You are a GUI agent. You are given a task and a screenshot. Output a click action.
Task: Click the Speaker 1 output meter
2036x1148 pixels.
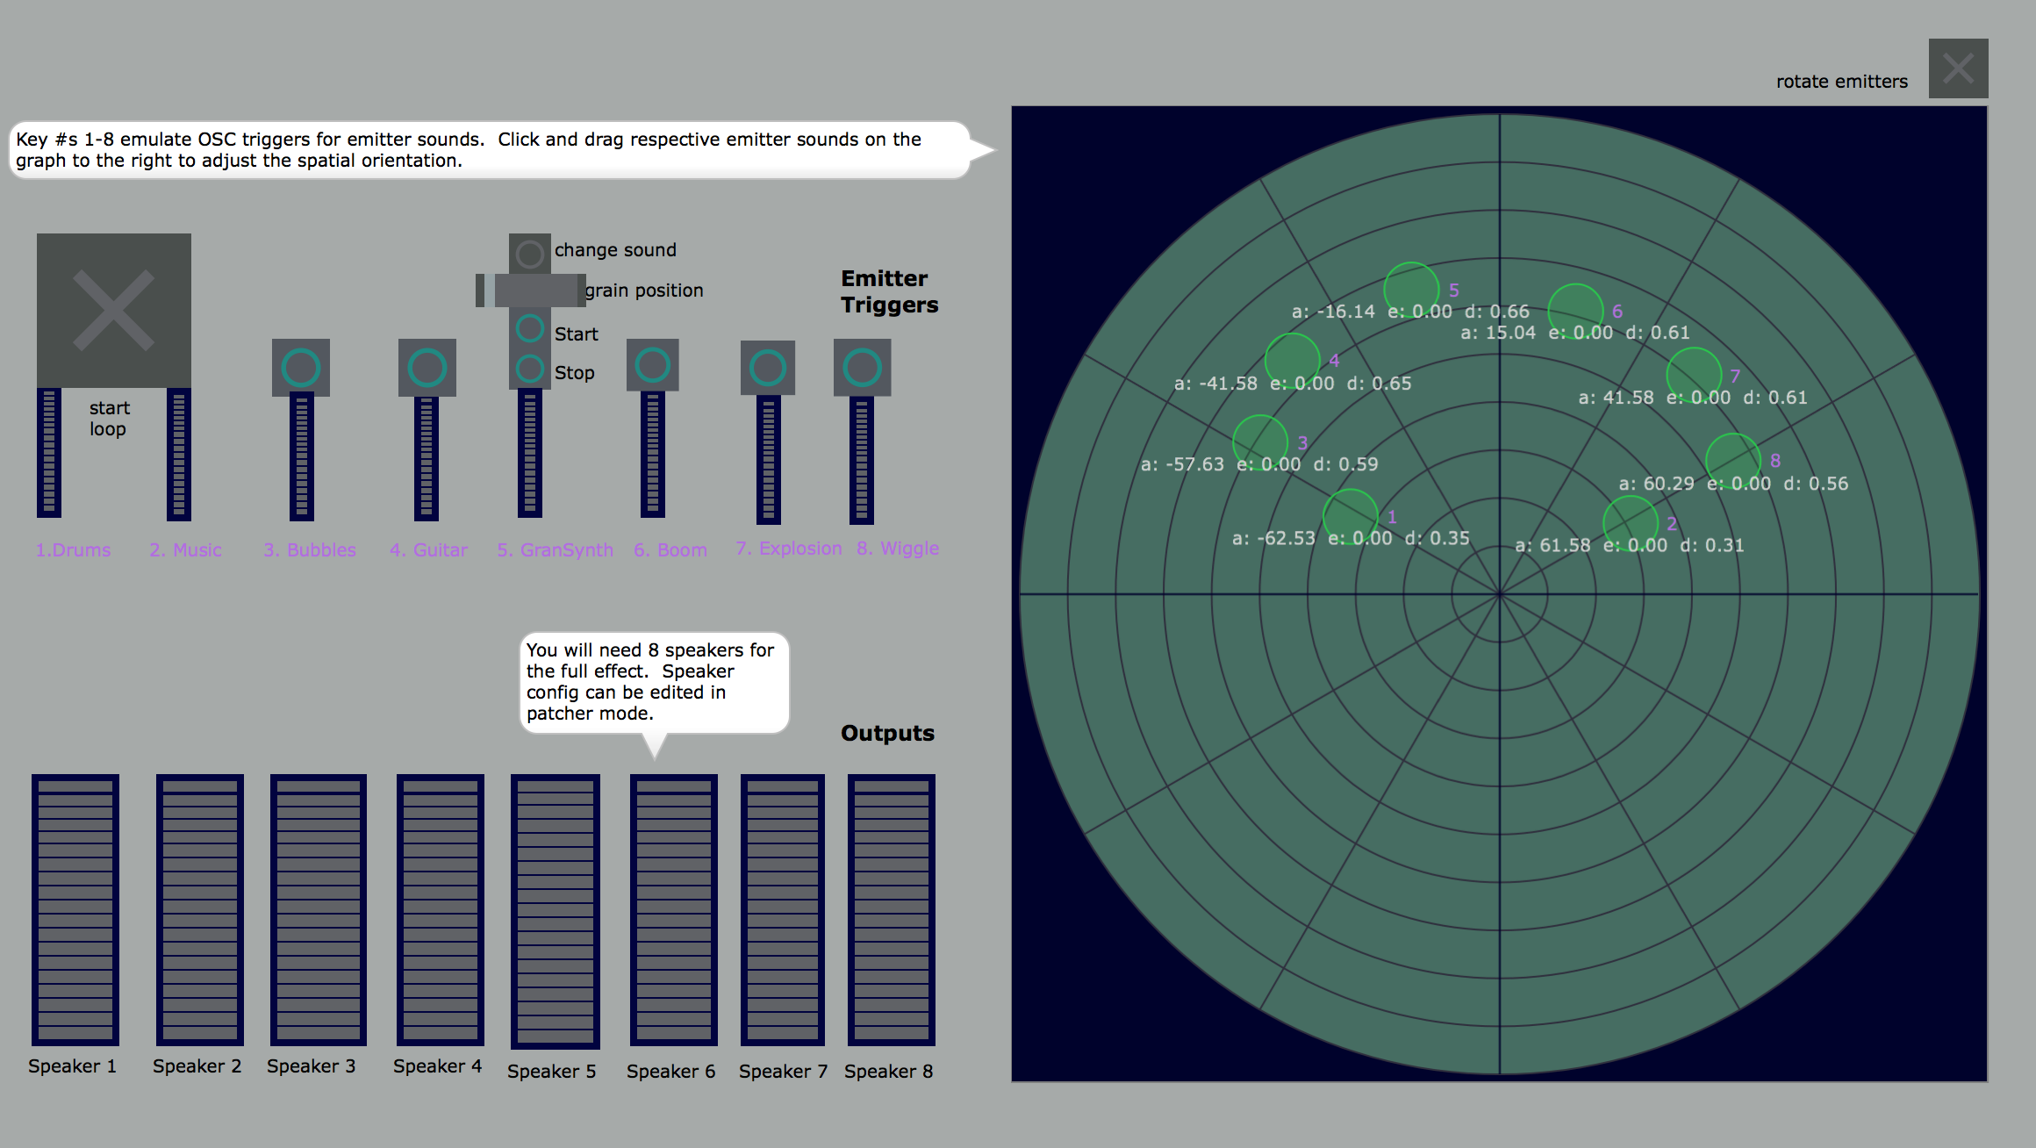(75, 910)
